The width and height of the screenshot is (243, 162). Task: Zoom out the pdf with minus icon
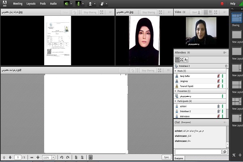(x=32, y=158)
